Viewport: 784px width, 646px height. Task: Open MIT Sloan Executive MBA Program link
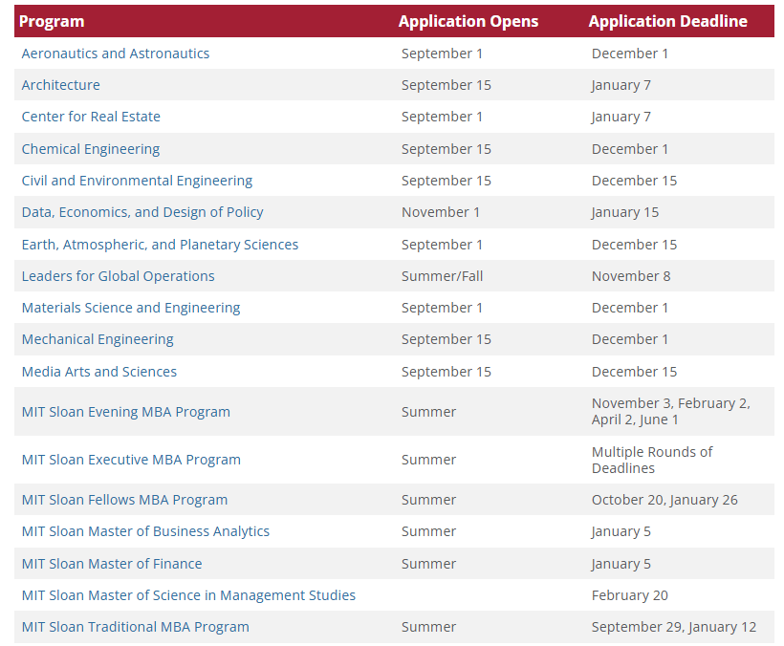(131, 459)
